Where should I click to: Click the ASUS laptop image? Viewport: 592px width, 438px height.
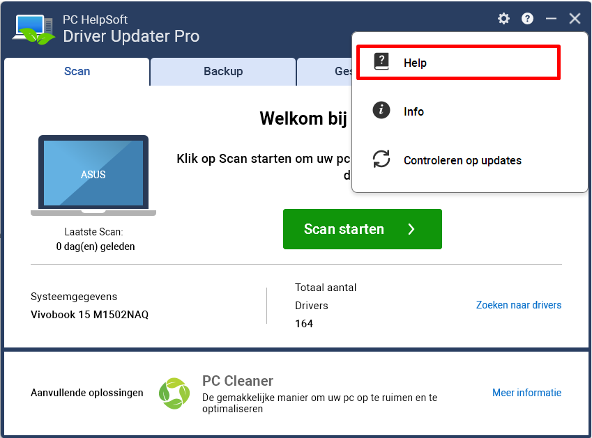pyautogui.click(x=93, y=175)
